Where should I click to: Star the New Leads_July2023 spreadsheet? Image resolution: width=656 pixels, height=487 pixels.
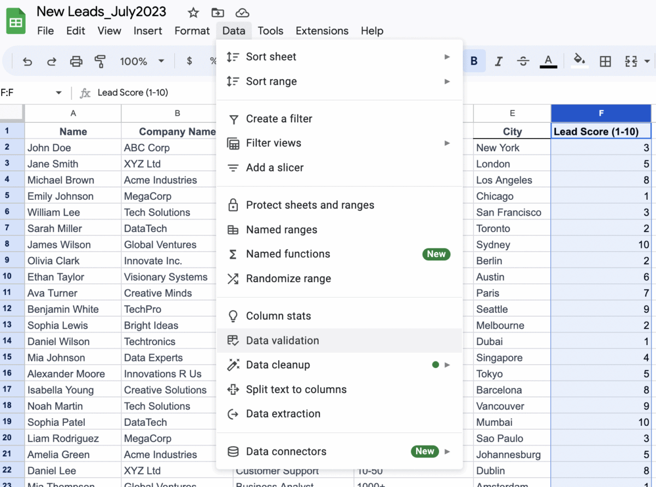192,11
